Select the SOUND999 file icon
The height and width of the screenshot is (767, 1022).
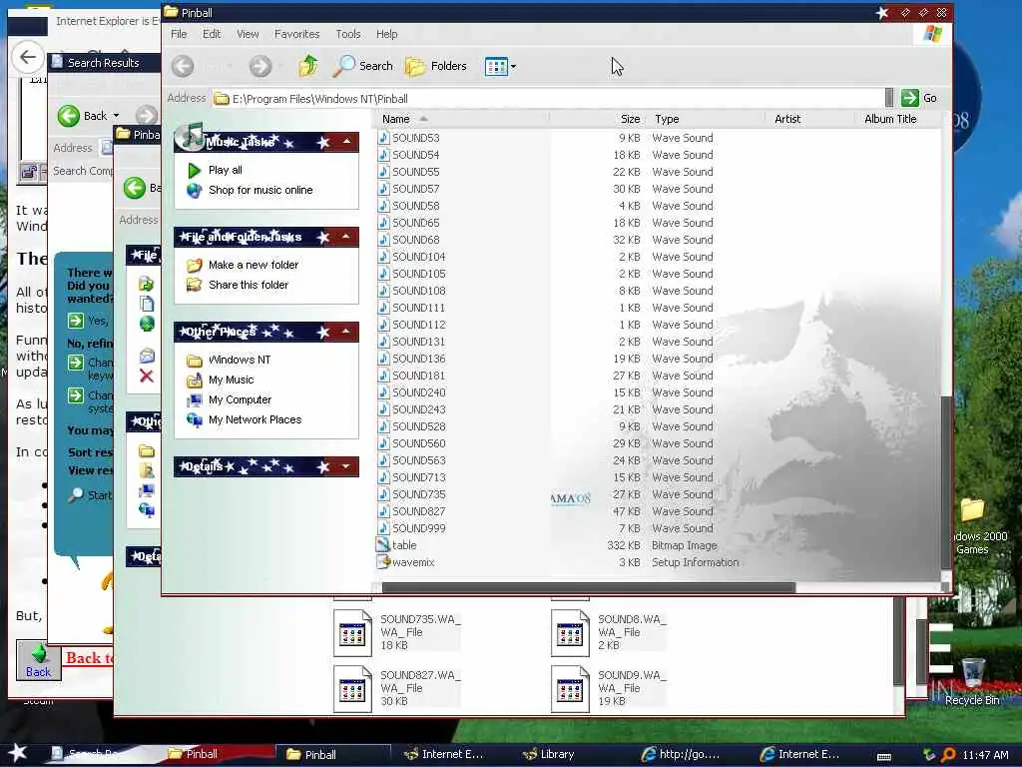click(383, 527)
